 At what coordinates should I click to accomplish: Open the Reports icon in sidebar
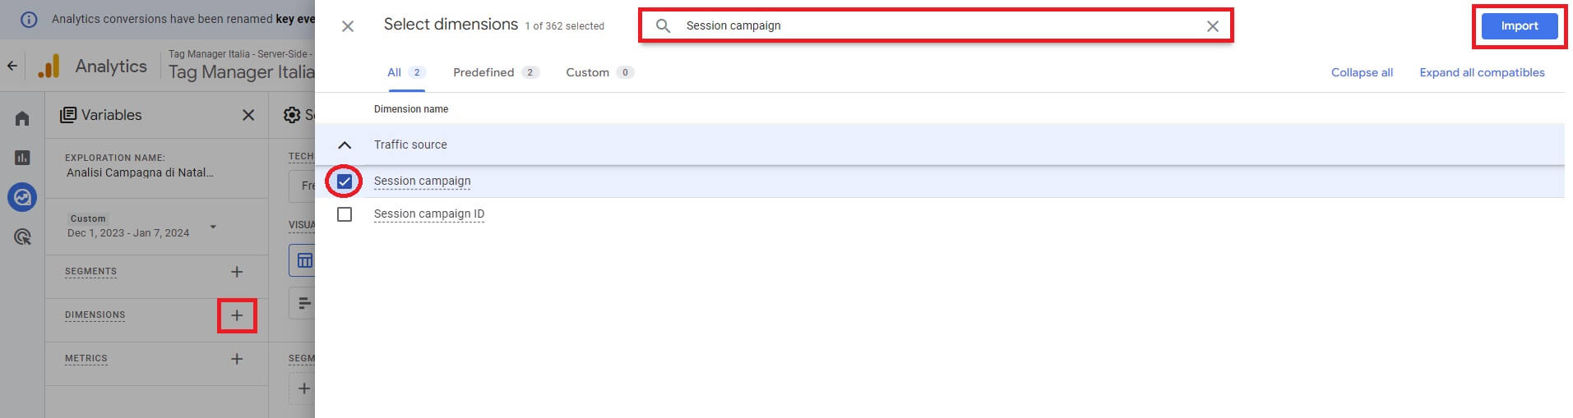pyautogui.click(x=22, y=158)
